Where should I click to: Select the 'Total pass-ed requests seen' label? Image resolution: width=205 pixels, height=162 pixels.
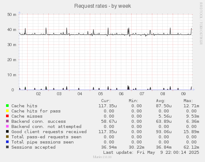coord(46,137)
